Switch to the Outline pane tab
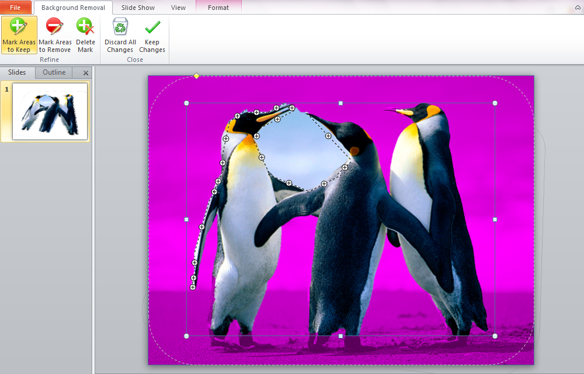This screenshot has height=374, width=584. pos(54,72)
